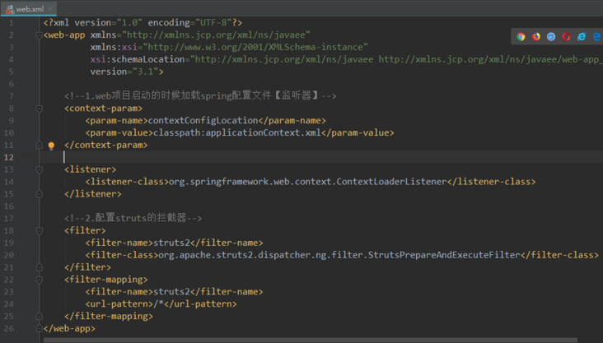
Task: Click the first comment about spring配置文件
Action: click(x=200, y=95)
